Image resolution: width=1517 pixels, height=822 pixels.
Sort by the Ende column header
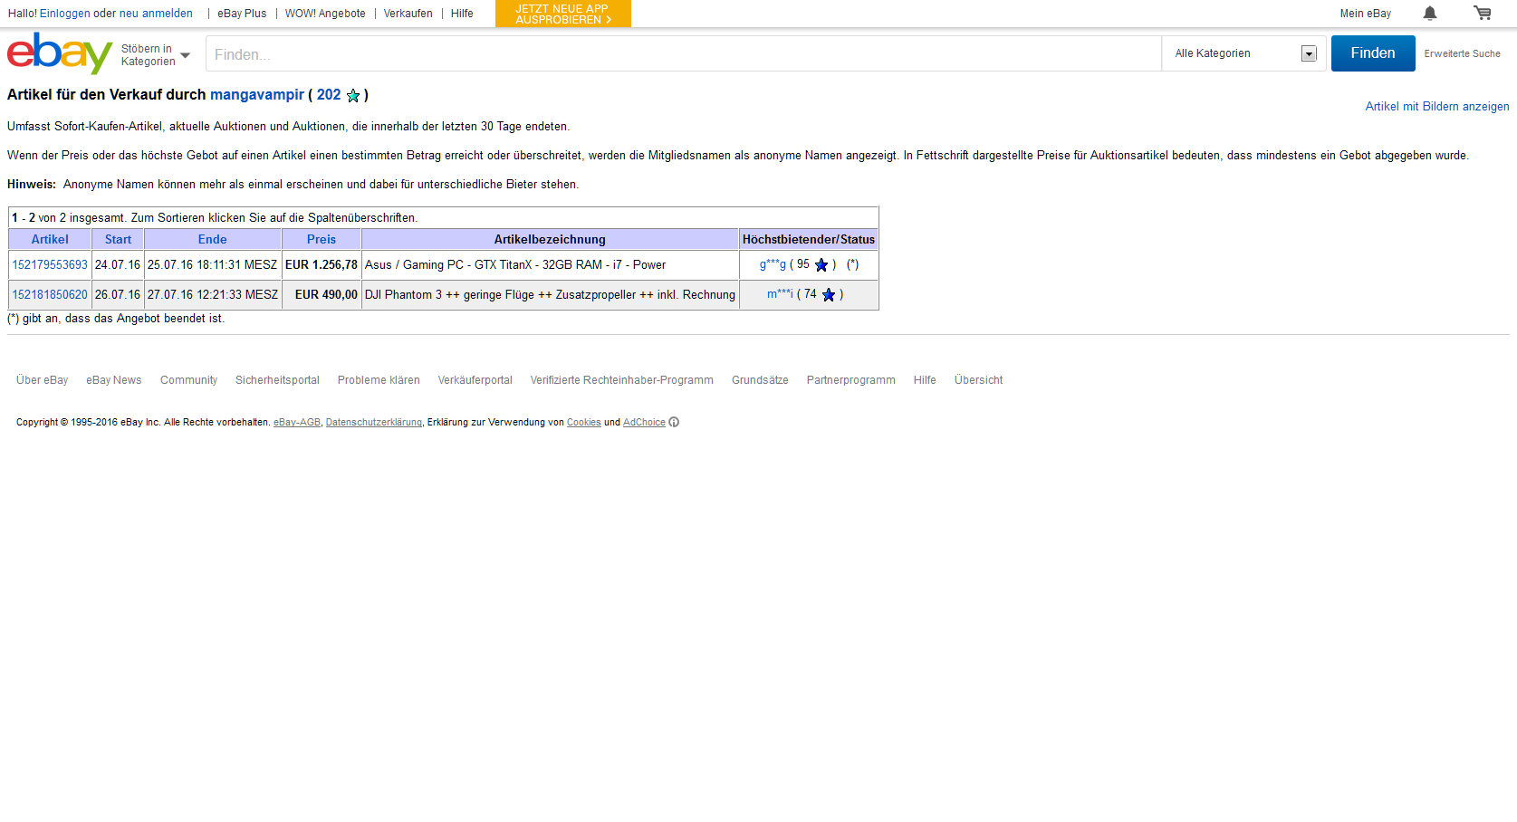(212, 239)
